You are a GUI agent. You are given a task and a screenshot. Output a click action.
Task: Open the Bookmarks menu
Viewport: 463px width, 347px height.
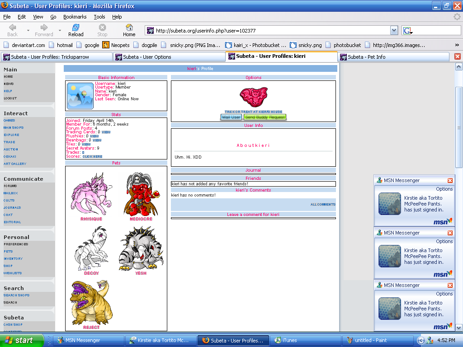coord(75,17)
